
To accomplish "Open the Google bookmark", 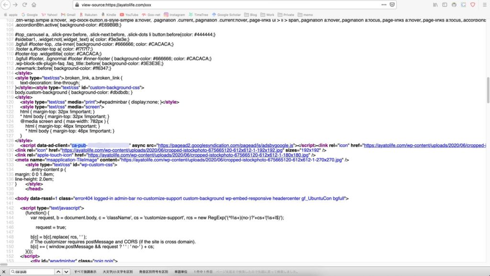I will 30,15.
